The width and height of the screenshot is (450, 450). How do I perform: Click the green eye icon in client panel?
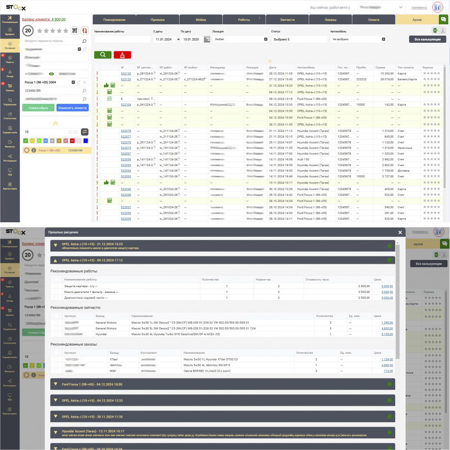coord(52,73)
